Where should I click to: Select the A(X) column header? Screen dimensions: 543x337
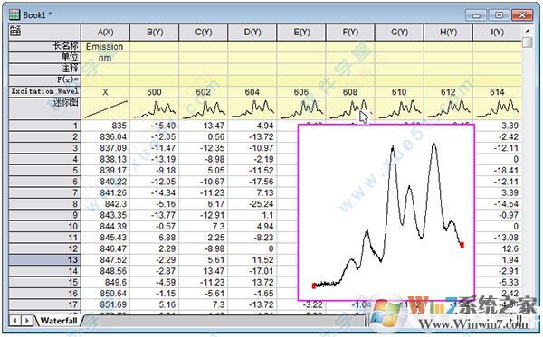coord(105,33)
